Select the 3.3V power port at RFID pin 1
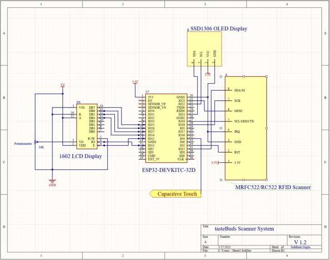 pyautogui.click(x=215, y=162)
